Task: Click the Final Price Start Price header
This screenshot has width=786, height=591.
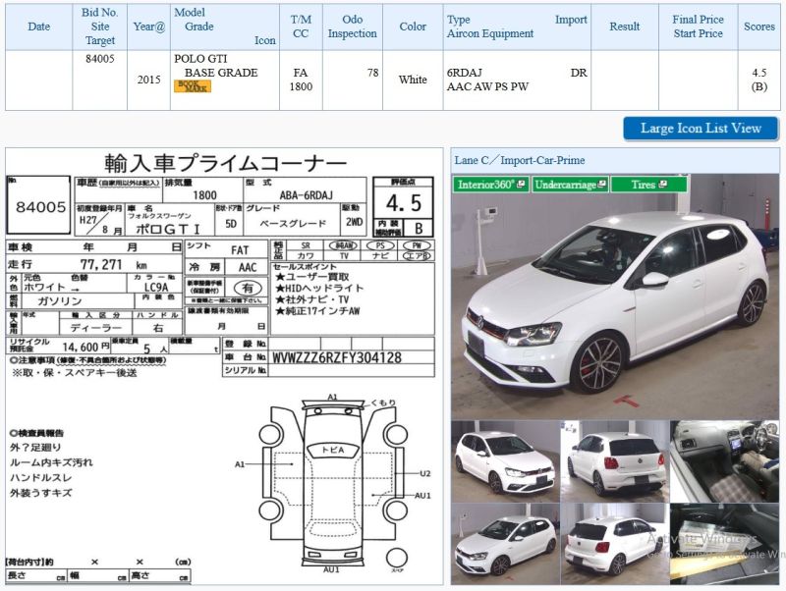Action: click(699, 27)
